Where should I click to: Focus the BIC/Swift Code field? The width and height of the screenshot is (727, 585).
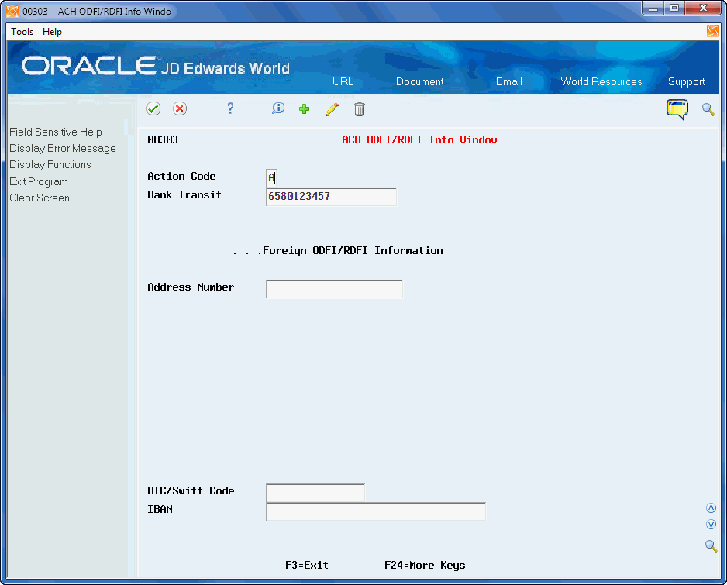point(315,492)
